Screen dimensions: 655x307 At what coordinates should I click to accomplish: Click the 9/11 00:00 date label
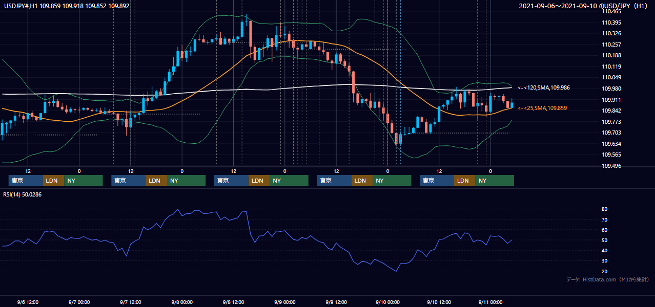point(490,302)
